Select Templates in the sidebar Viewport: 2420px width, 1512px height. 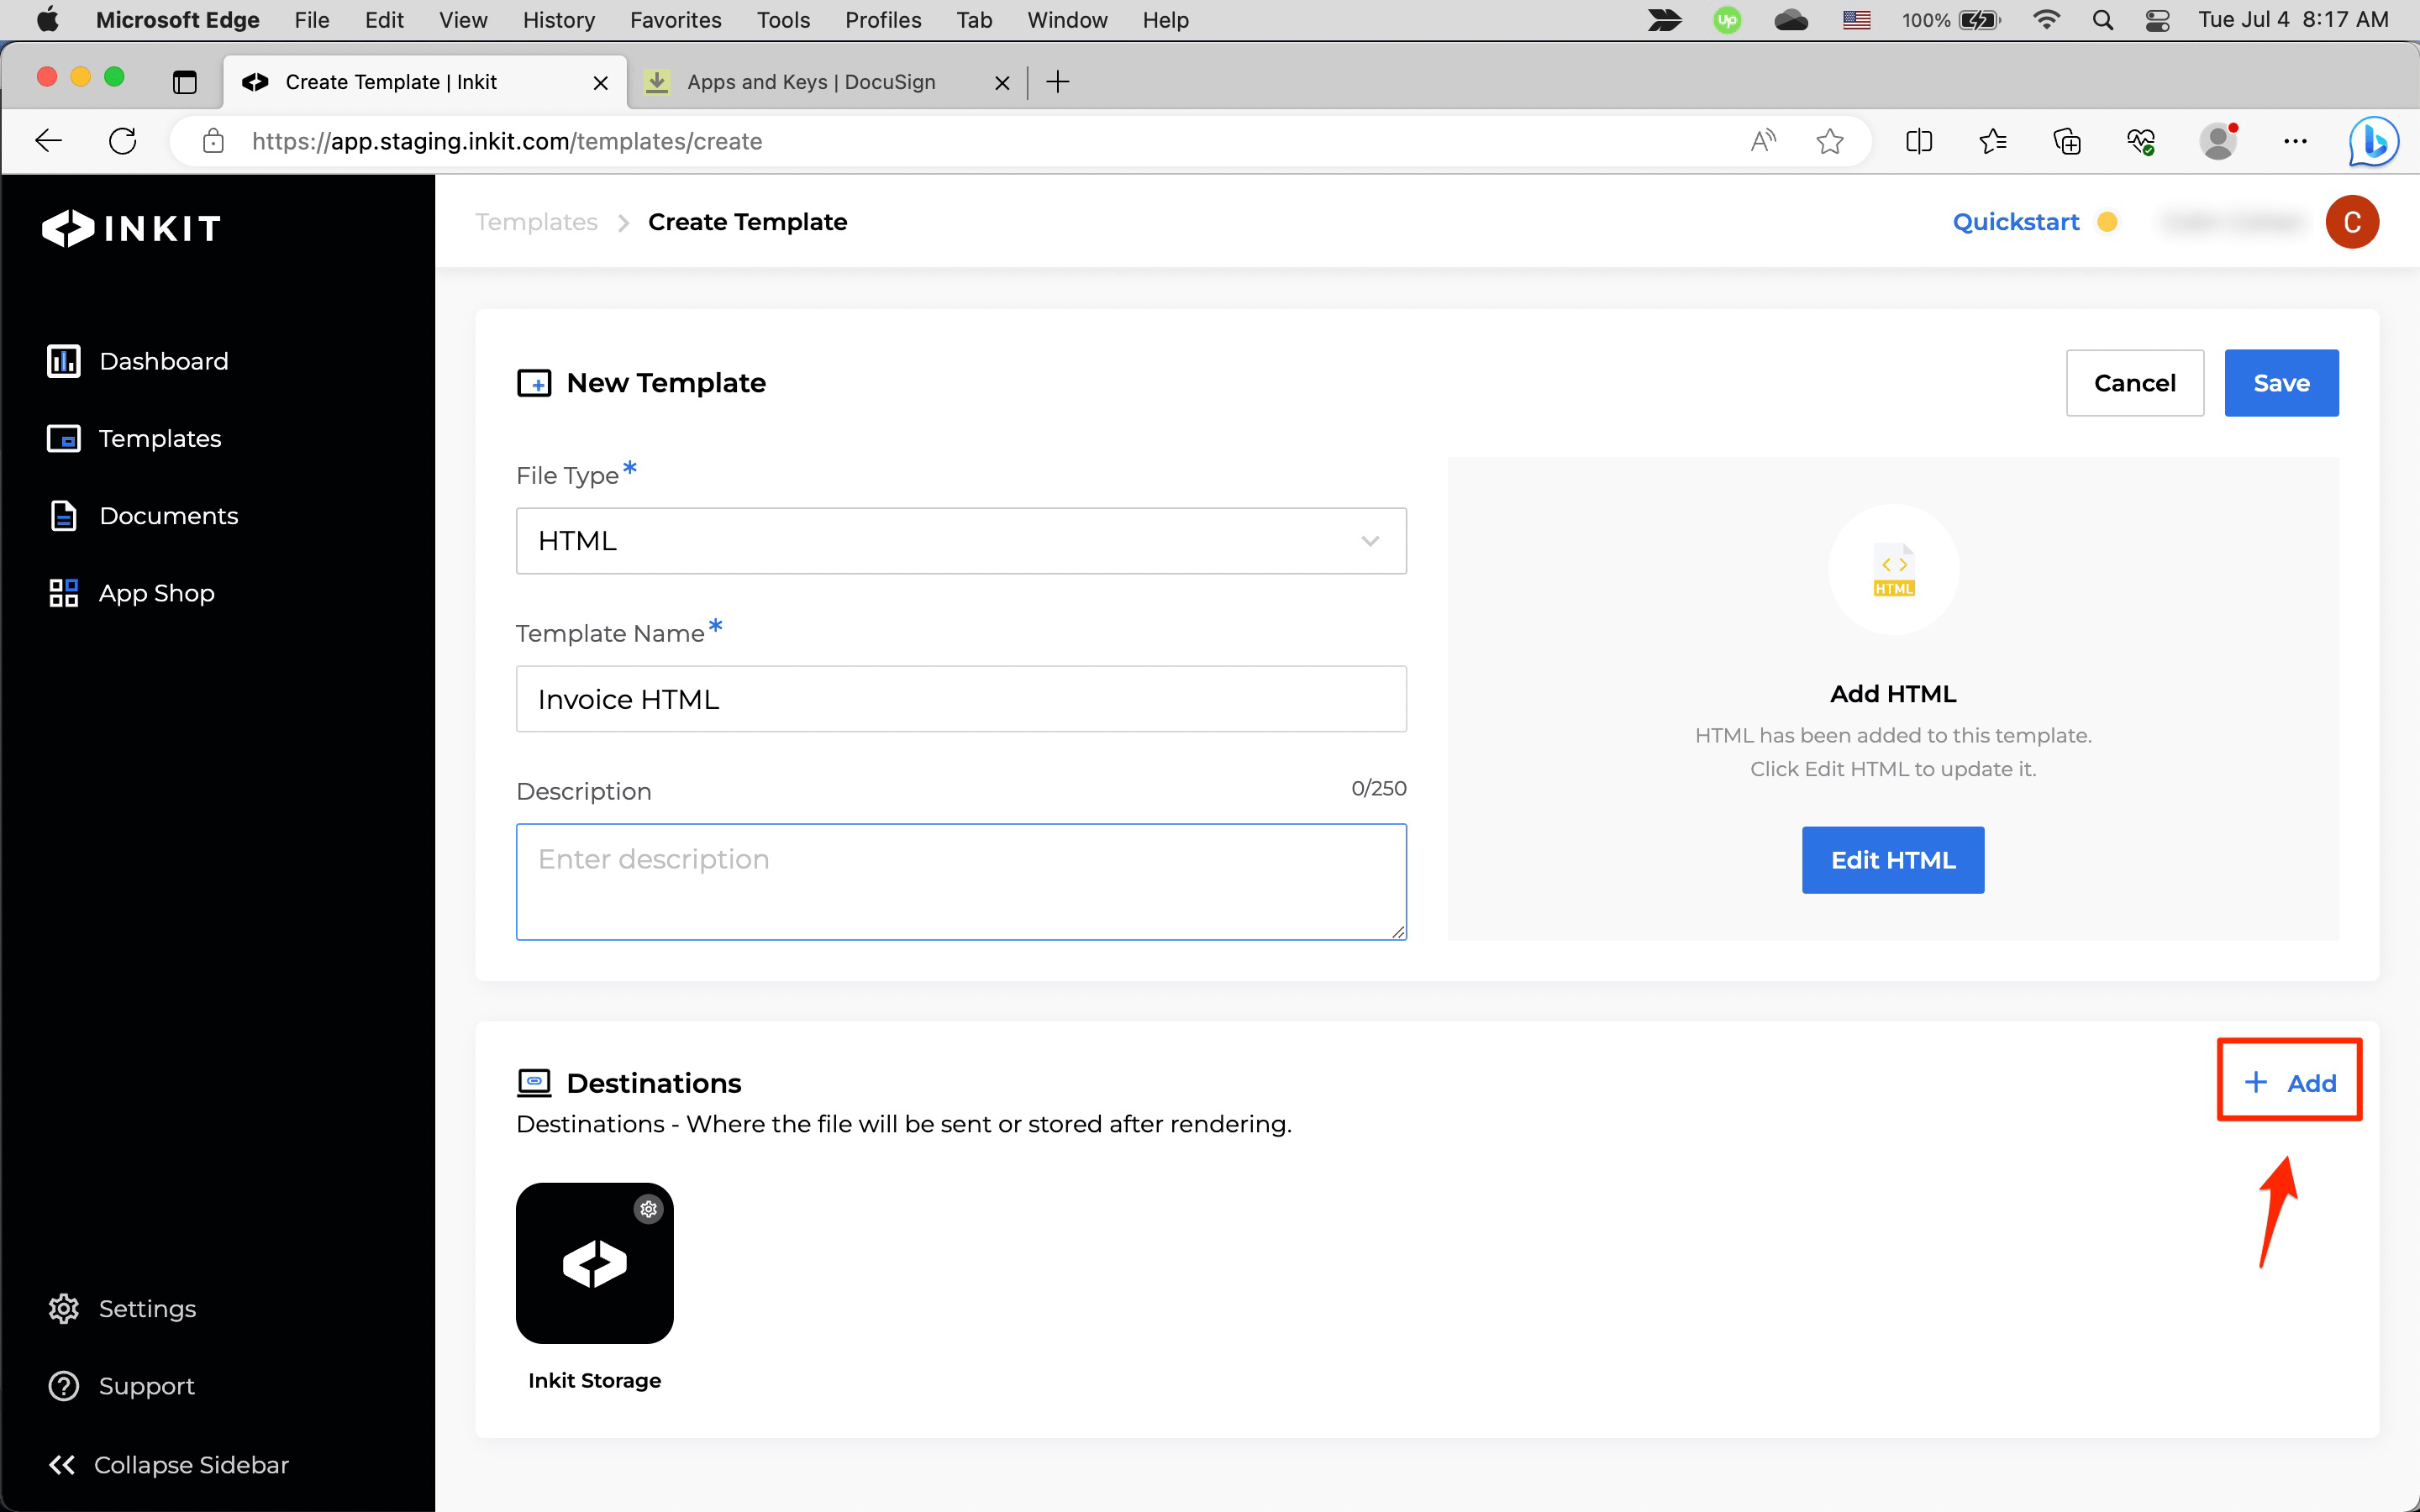pyautogui.click(x=160, y=438)
